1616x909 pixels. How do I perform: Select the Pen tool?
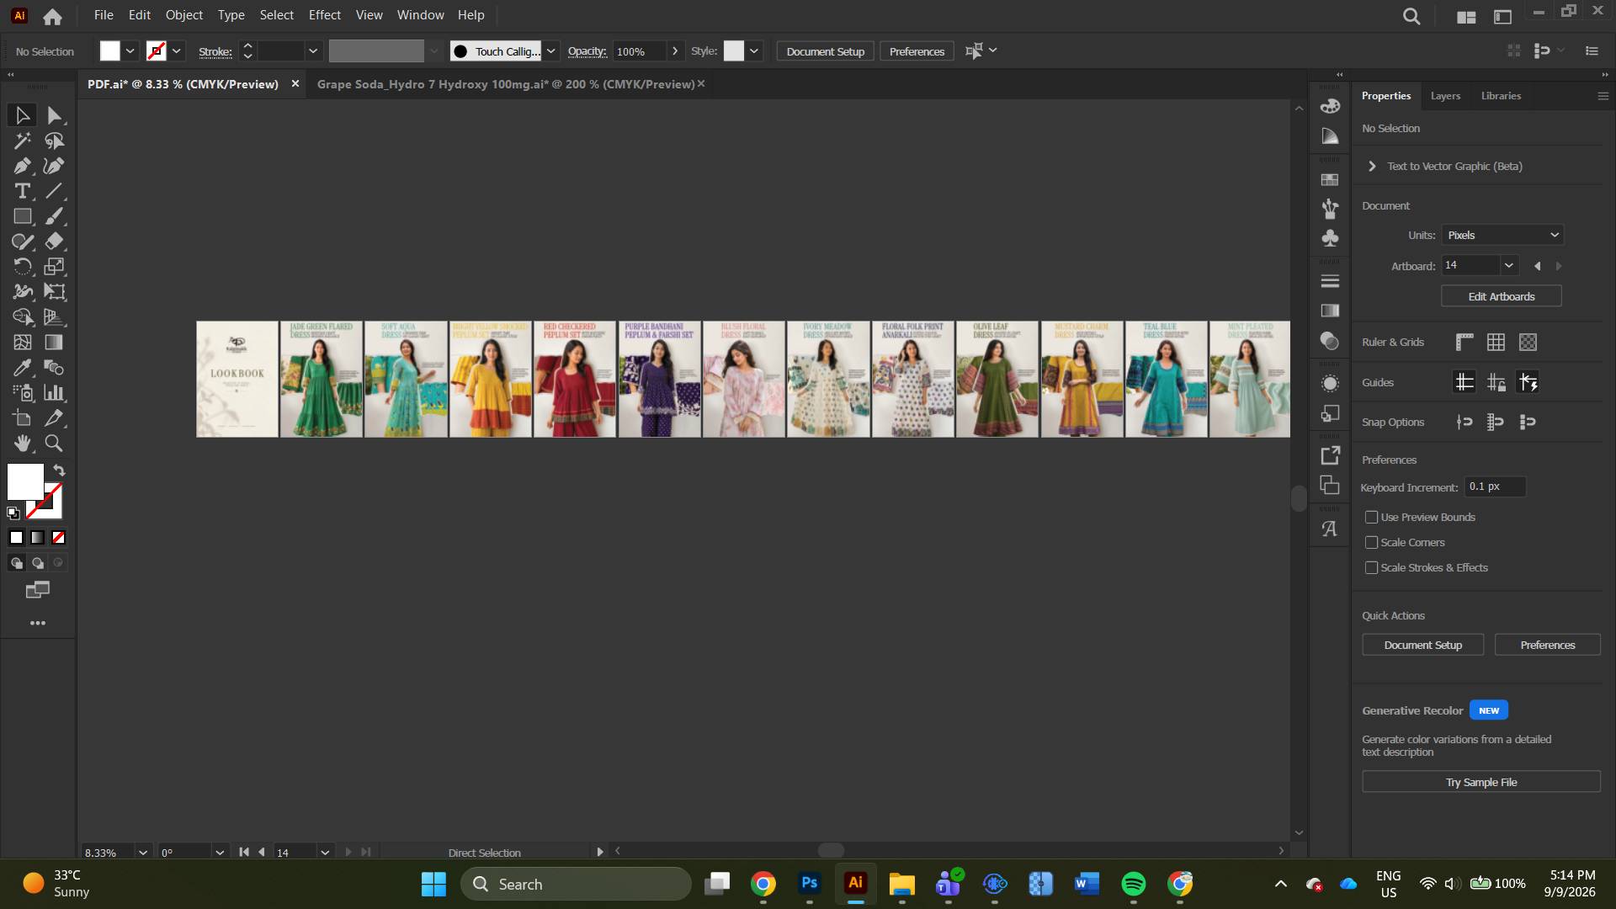[23, 166]
